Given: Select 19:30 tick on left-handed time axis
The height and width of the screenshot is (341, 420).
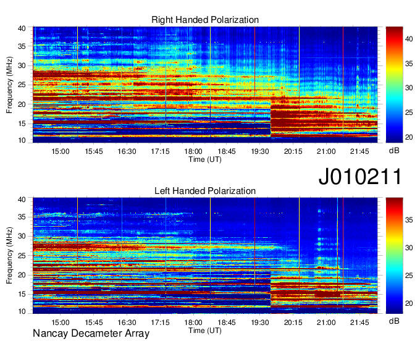Looking at the screenshot, I should [260, 322].
